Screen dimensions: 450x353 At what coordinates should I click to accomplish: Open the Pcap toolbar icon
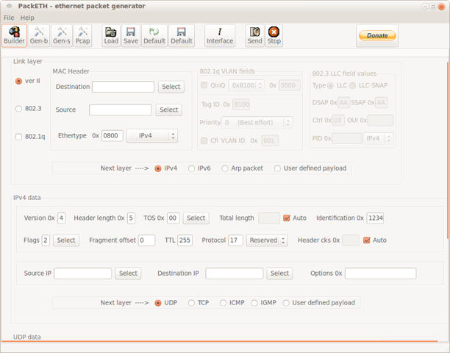(83, 35)
